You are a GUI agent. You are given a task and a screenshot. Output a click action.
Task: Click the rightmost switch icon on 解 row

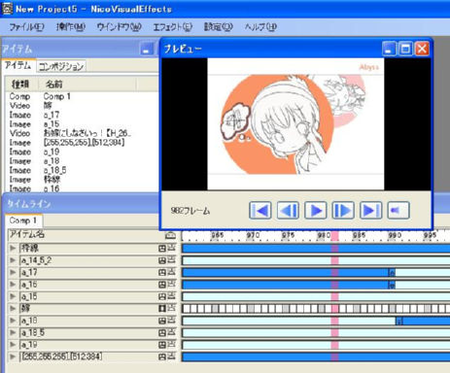point(172,308)
